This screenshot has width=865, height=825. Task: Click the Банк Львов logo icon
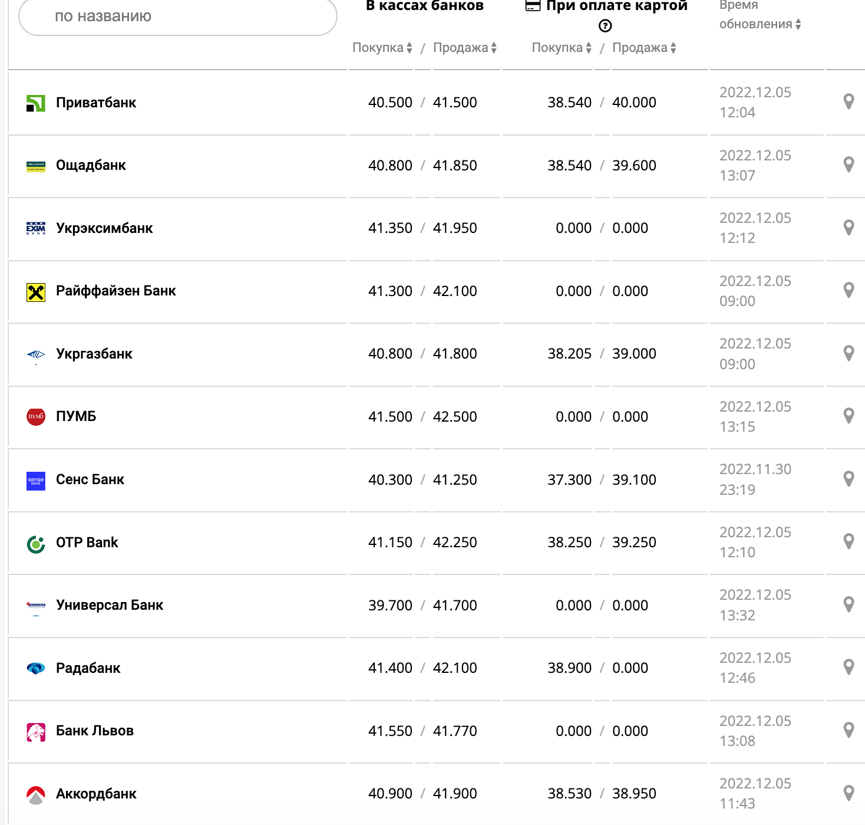[x=36, y=732]
